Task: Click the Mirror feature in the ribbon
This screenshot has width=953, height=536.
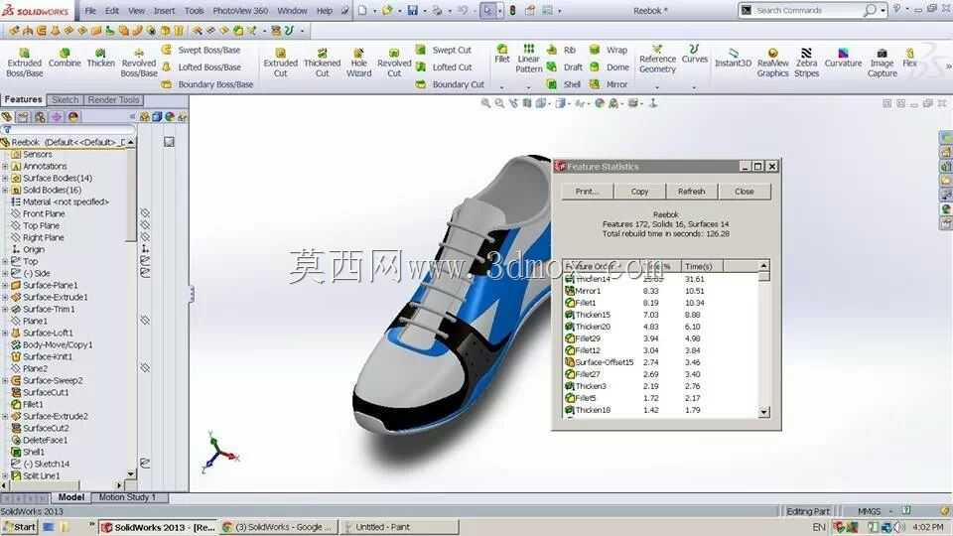Action: [x=609, y=84]
